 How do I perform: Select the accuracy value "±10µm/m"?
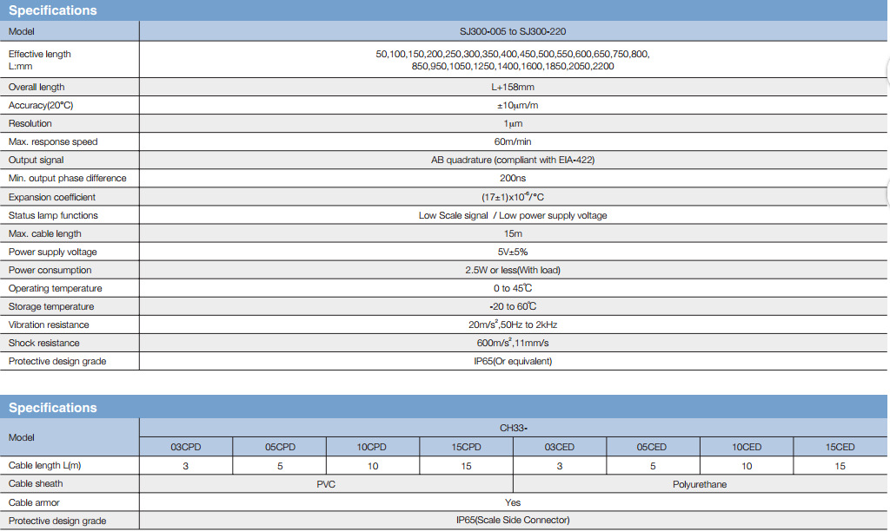pos(518,105)
